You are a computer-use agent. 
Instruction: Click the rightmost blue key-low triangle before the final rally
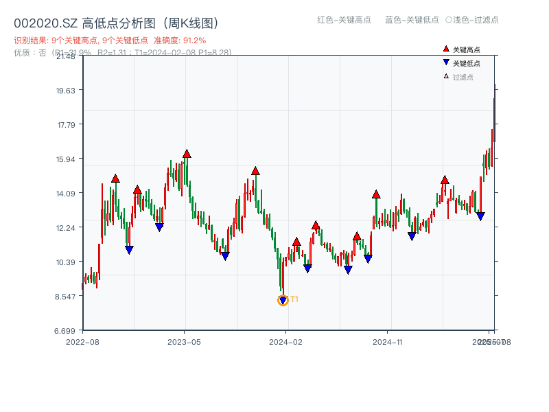tap(480, 216)
